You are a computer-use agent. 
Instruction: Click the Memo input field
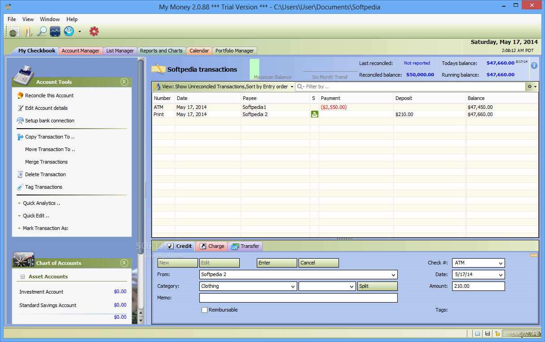[x=299, y=298]
